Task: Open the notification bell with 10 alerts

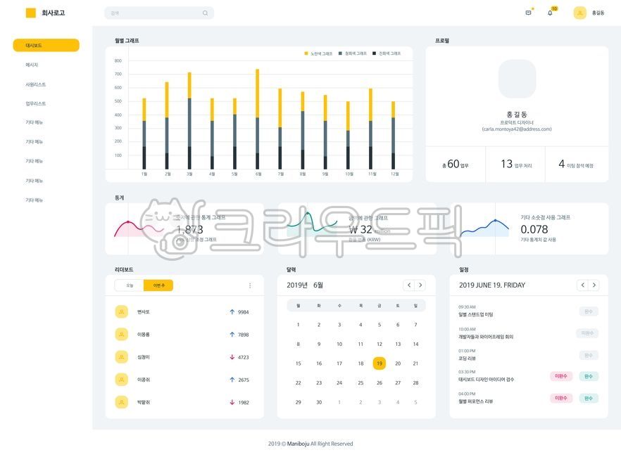Action: click(x=550, y=13)
